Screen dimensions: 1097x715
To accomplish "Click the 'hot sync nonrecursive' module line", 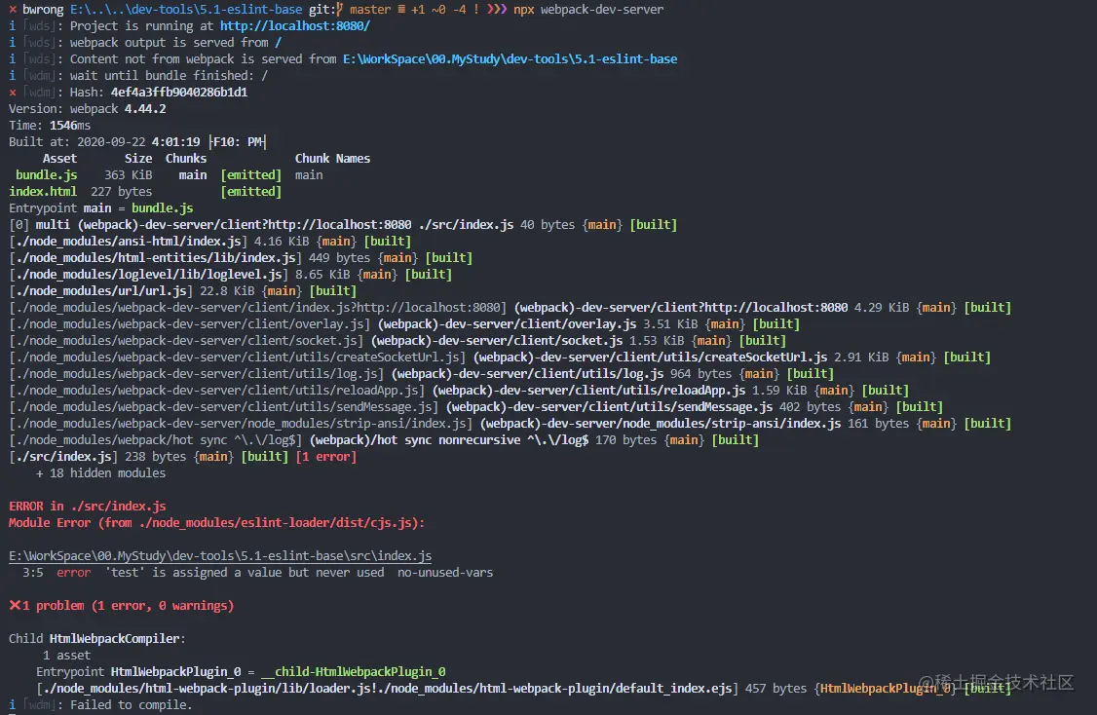I will click(384, 440).
